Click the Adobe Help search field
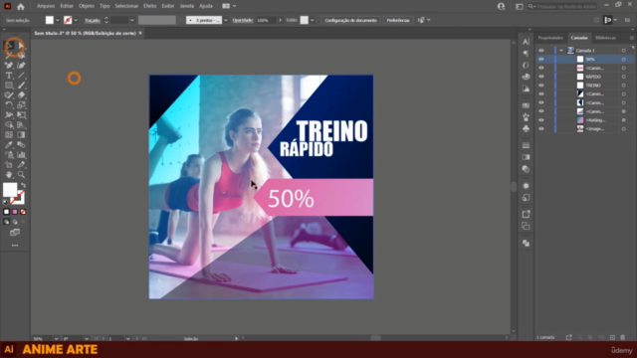 pyautogui.click(x=561, y=6)
